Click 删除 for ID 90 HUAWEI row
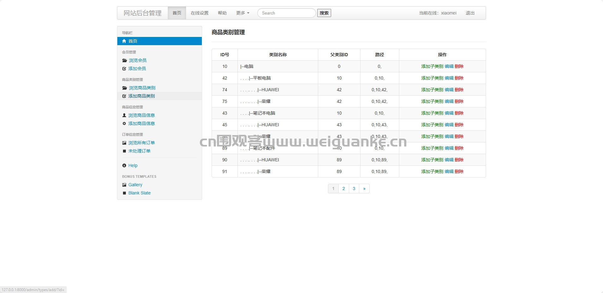This screenshot has height=293, width=603. click(459, 160)
